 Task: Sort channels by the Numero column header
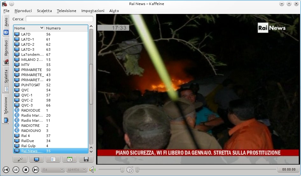pos(66,28)
